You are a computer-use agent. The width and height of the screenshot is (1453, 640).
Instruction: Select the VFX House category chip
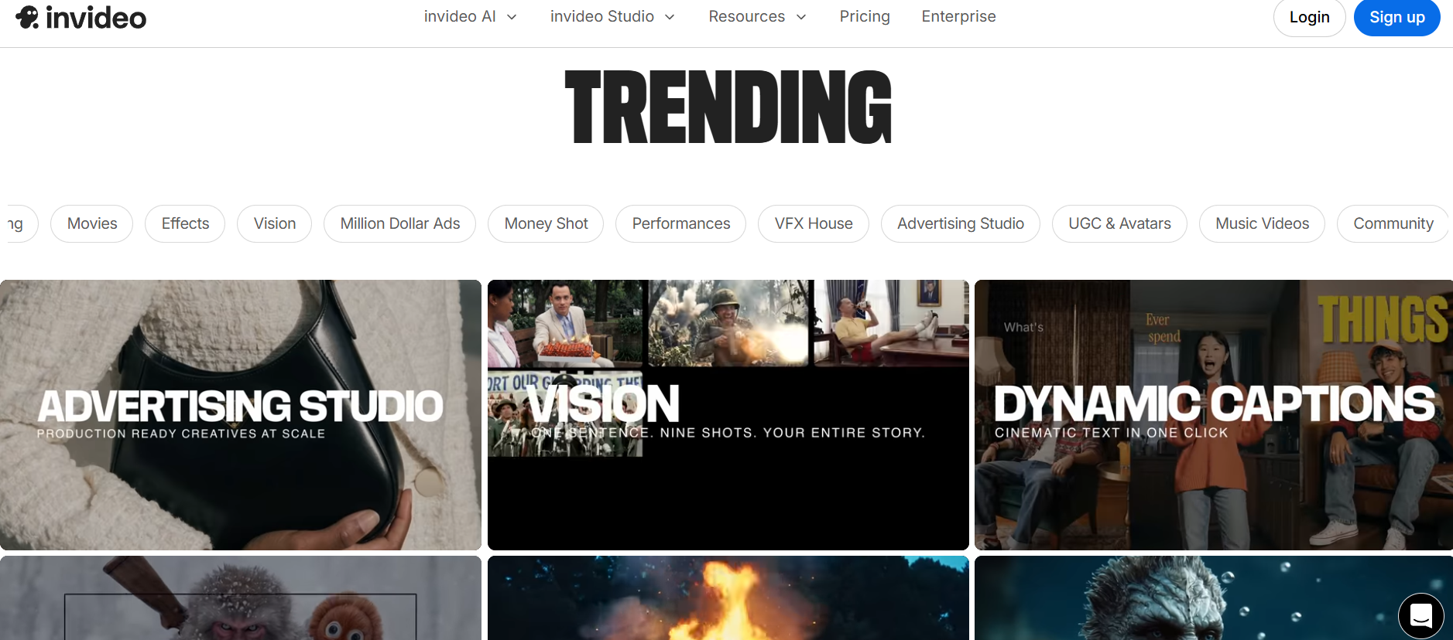click(x=814, y=223)
